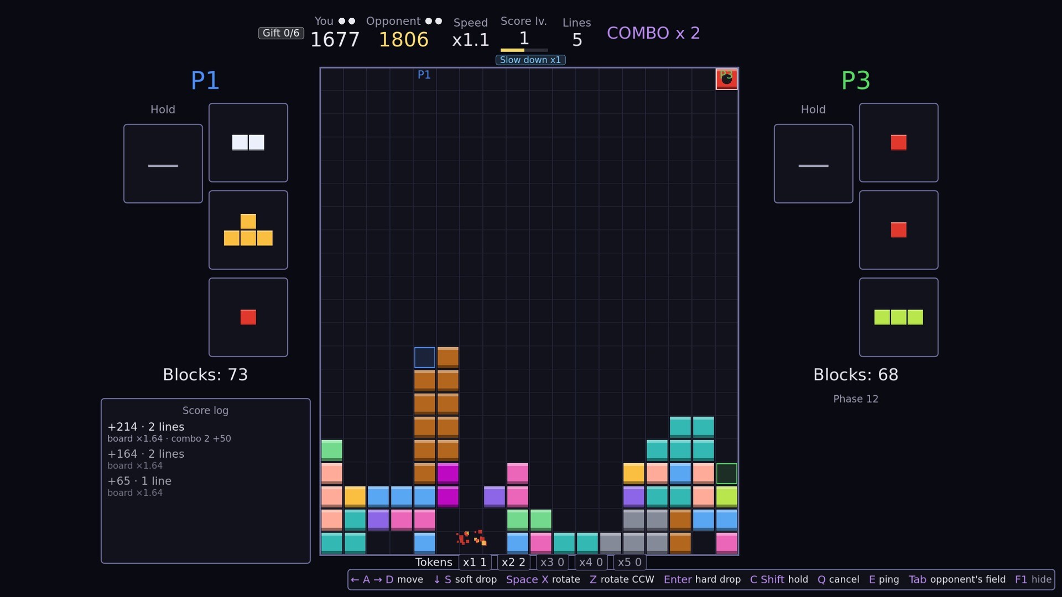Click the Lines count 5
This screenshot has width=1062, height=597.
(577, 40)
